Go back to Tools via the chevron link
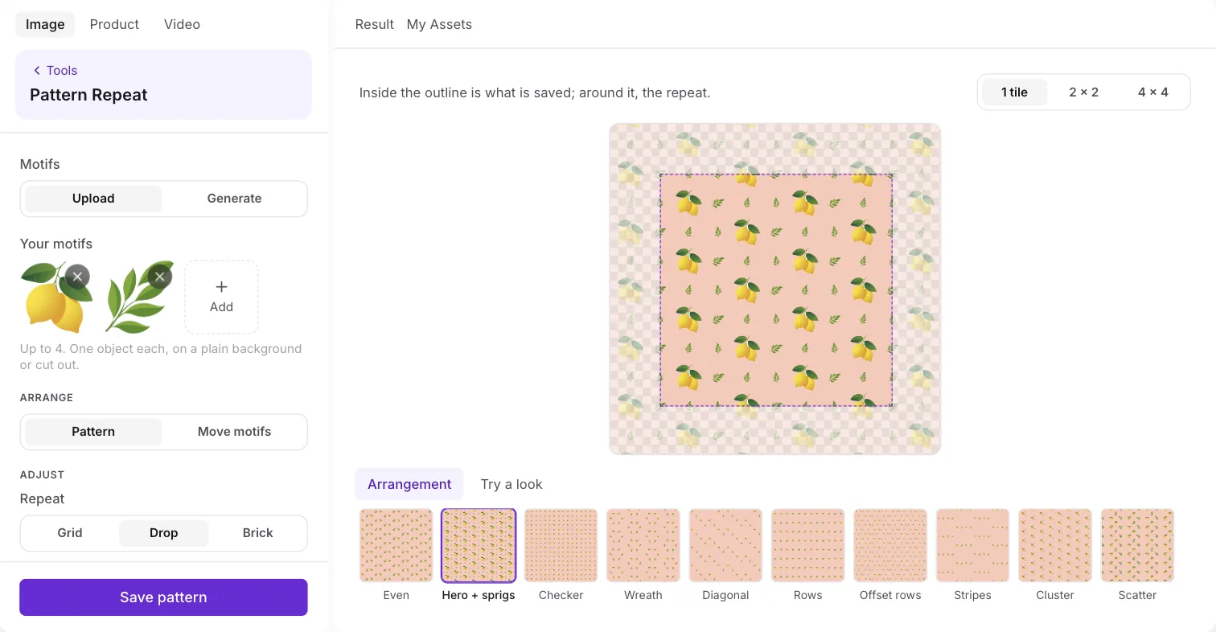Image resolution: width=1216 pixels, height=632 pixels. pos(55,71)
